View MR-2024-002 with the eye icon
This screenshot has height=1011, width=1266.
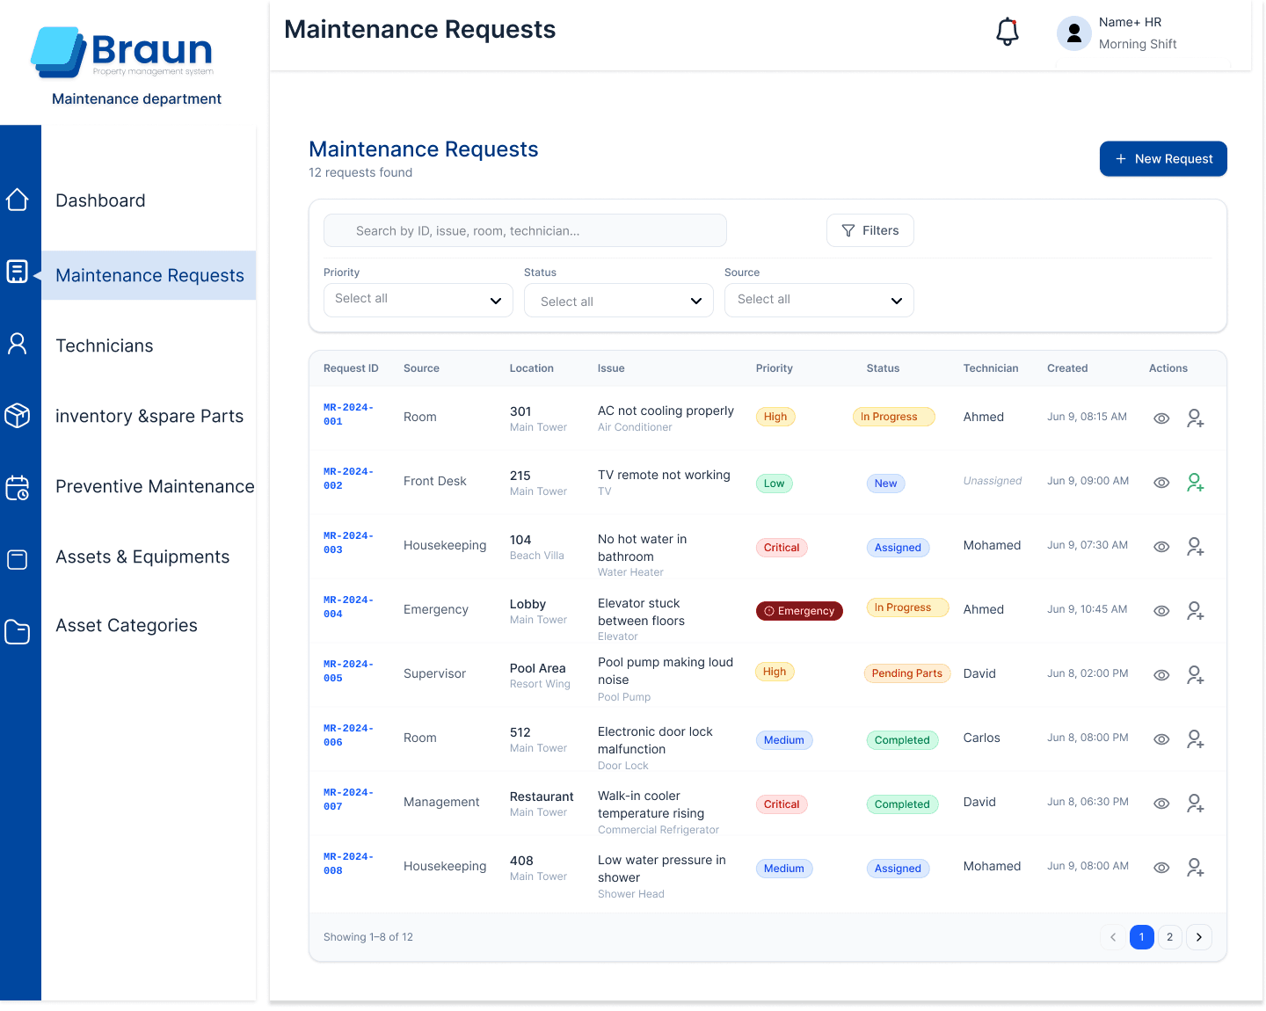pyautogui.click(x=1161, y=483)
